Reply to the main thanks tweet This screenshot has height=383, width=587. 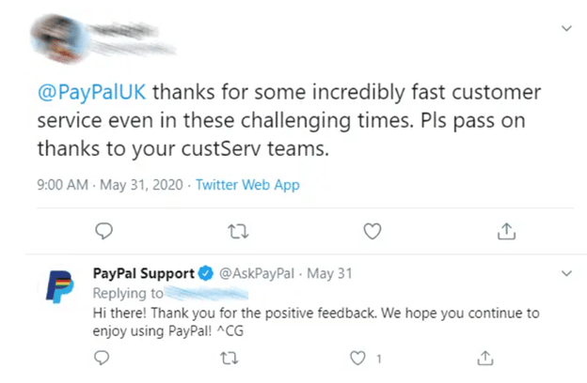(104, 230)
